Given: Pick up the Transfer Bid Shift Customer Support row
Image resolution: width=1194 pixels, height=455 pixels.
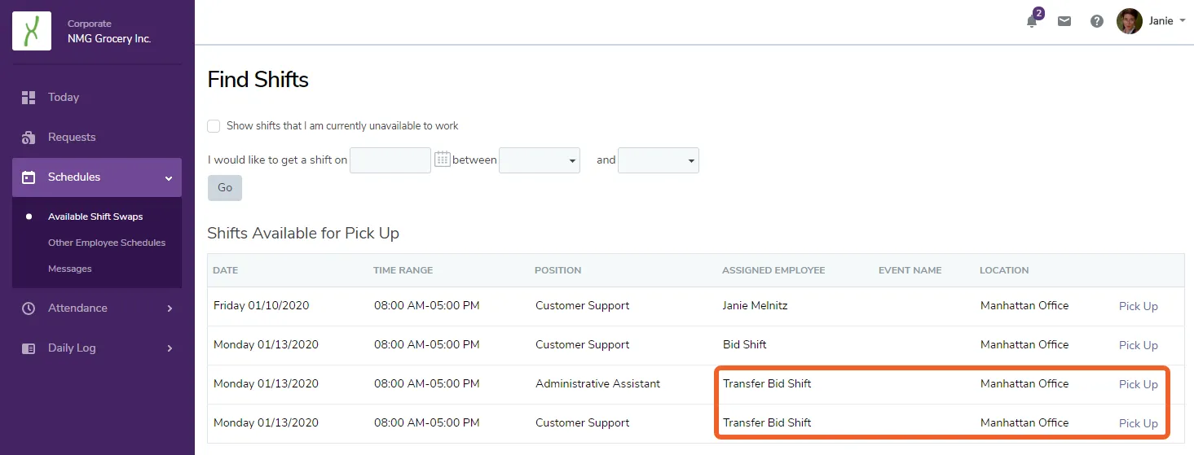Looking at the screenshot, I should click(1138, 423).
